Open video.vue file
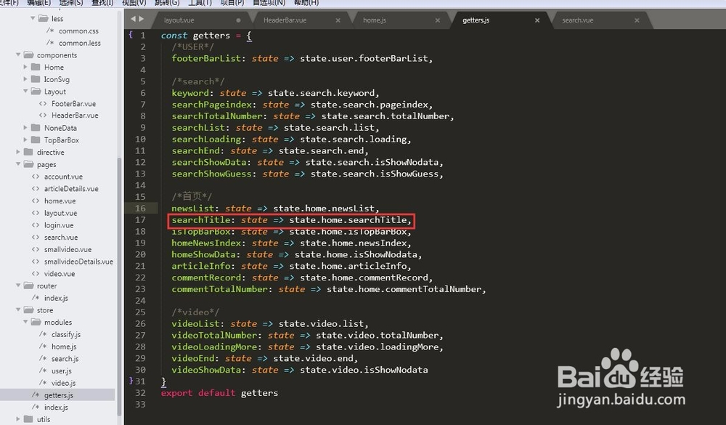 click(60, 273)
